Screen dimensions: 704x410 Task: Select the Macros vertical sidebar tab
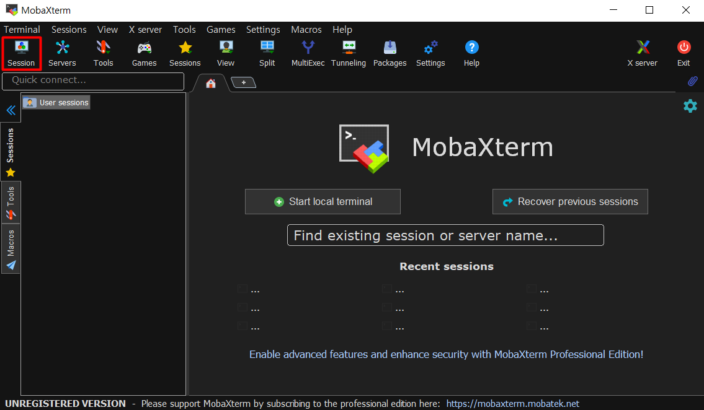click(11, 249)
